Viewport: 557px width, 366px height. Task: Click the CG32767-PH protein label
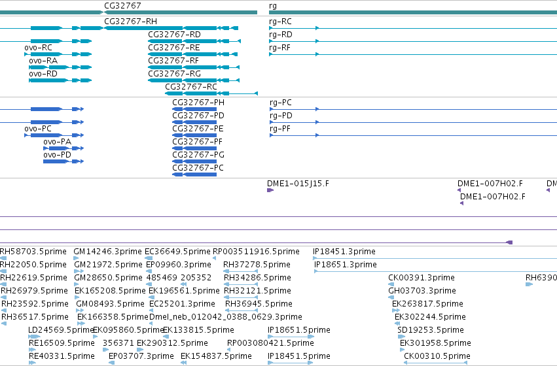[198, 103]
